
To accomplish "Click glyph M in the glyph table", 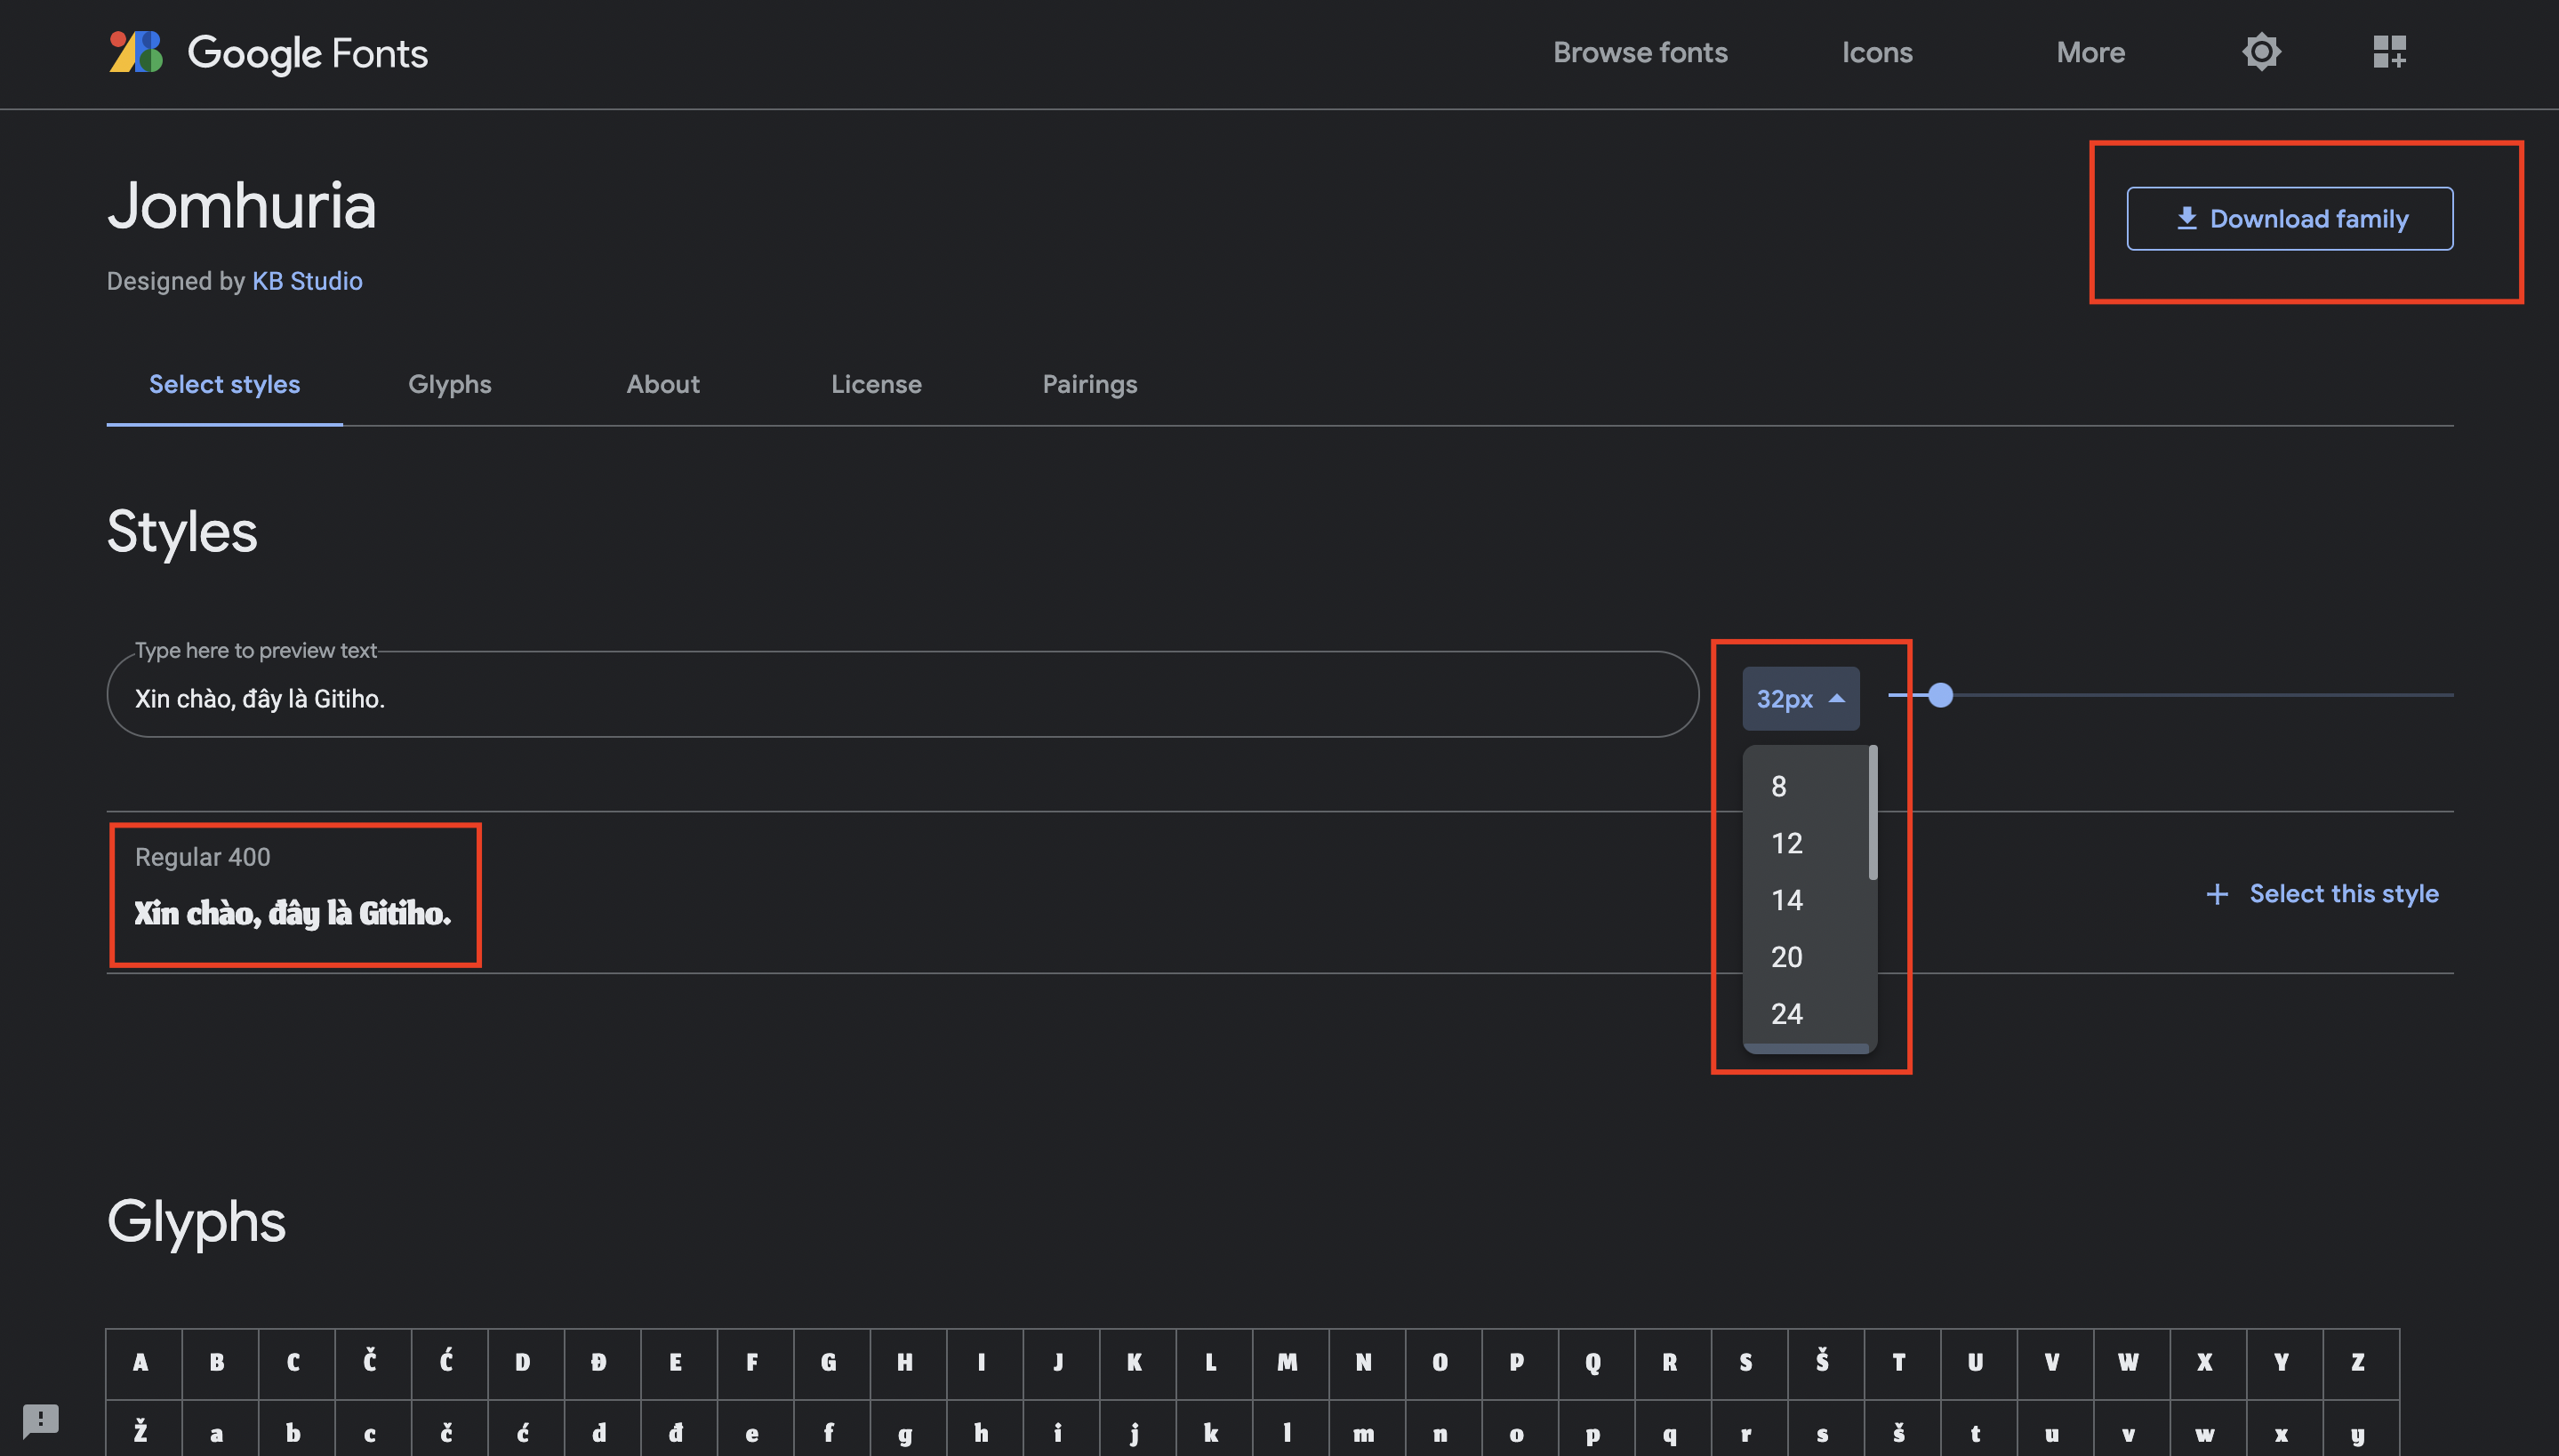I will click(1290, 1363).
